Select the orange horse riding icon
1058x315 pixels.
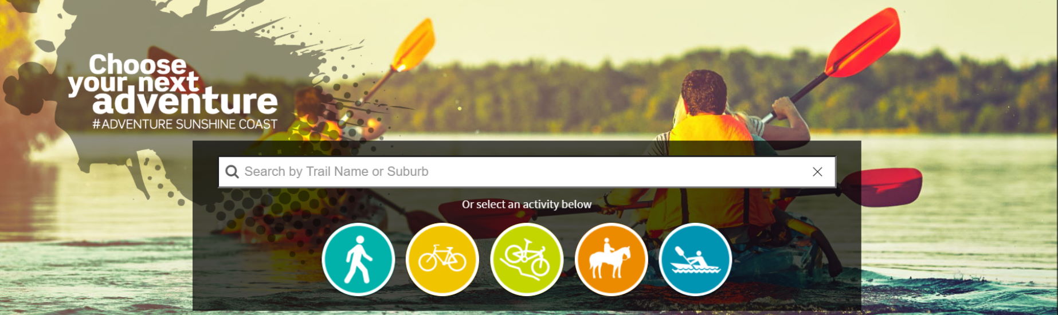[x=611, y=259]
